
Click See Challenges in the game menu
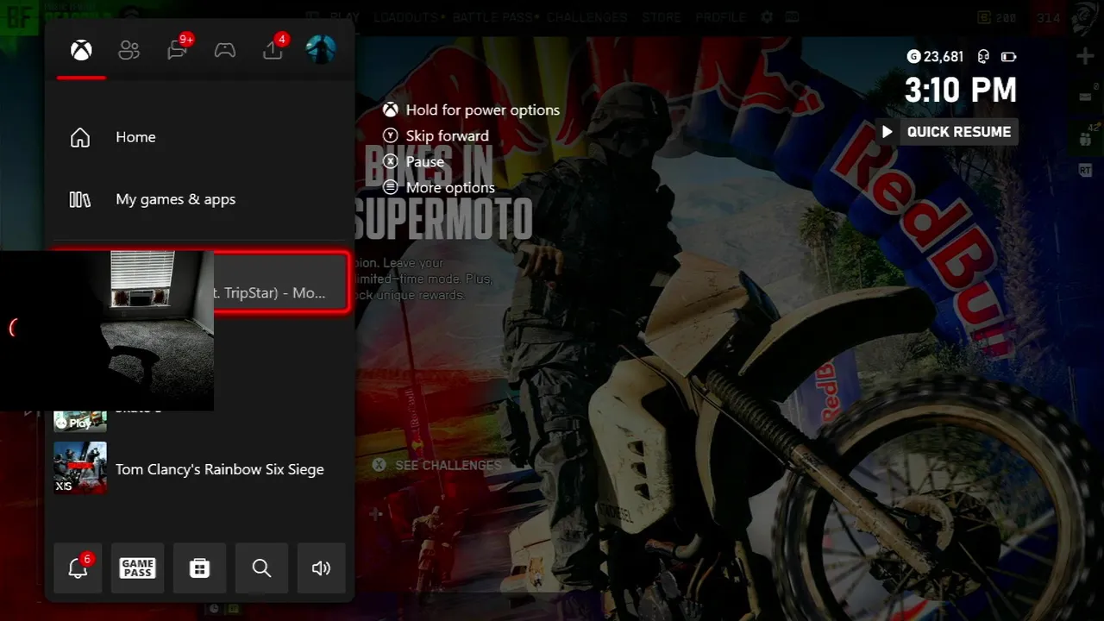[437, 465]
